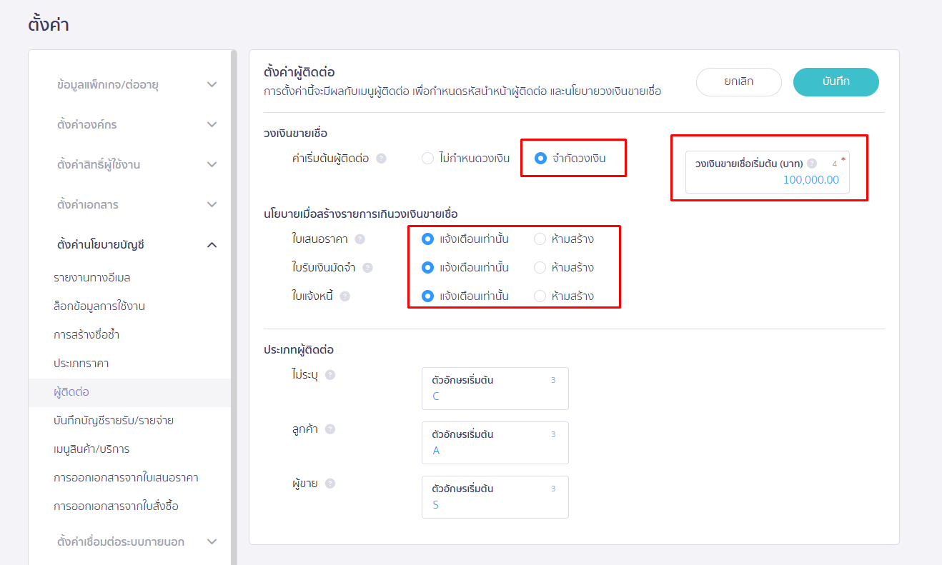Choose แจ้งเตือนเท่านั้น for ใบเสนอราคา
Screen dimensions: 942x565
pyautogui.click(x=428, y=239)
